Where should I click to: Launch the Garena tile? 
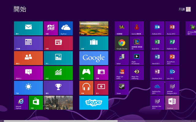tap(137, 28)
